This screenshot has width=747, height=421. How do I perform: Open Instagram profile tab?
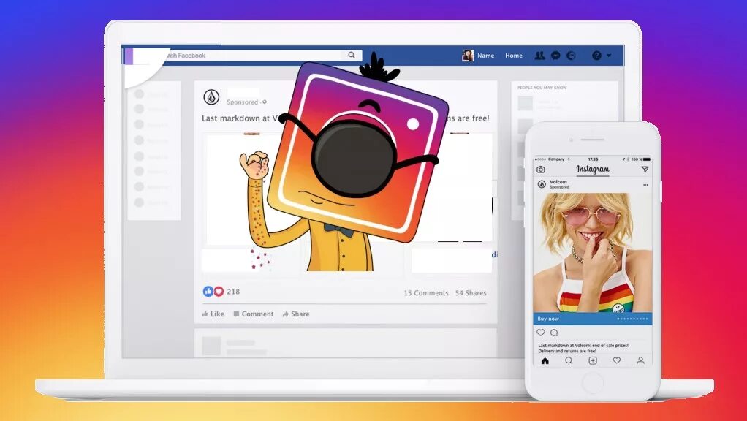pyautogui.click(x=641, y=360)
